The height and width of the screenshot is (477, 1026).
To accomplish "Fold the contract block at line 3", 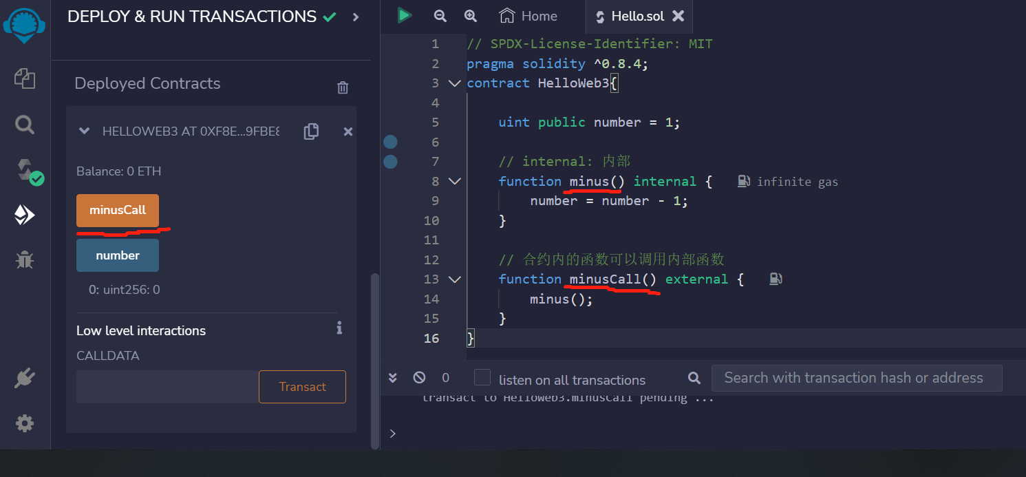I will coord(454,83).
